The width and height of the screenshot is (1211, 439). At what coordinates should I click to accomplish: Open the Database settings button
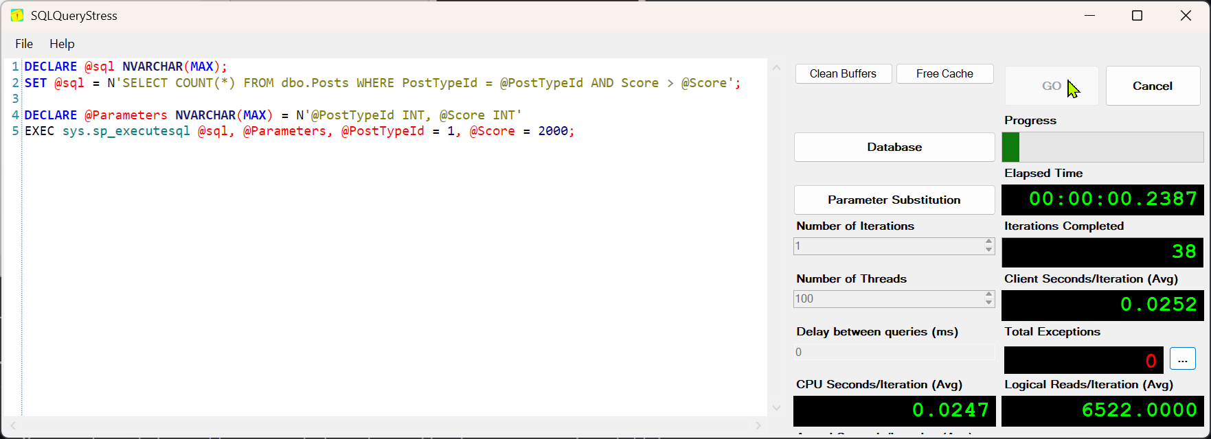tap(894, 147)
